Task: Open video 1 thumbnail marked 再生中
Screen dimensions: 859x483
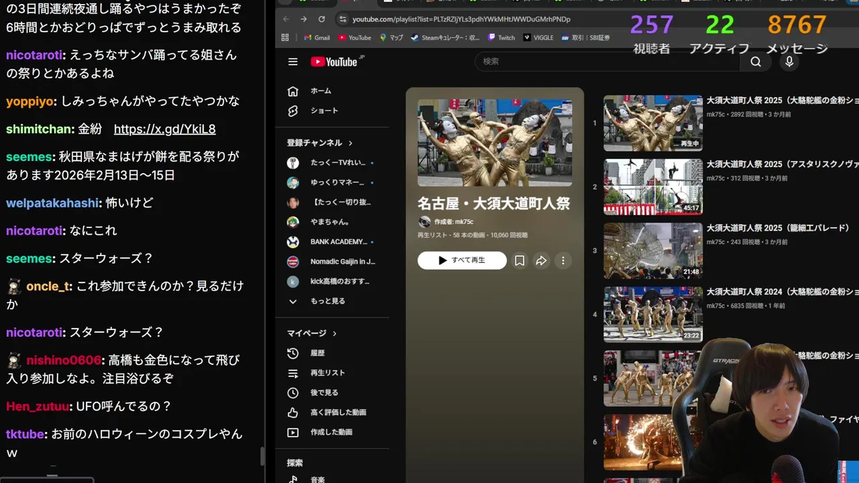Action: (653, 123)
